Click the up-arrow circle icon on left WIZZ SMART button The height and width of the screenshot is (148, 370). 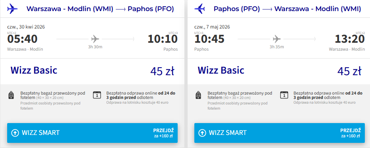(x=15, y=133)
